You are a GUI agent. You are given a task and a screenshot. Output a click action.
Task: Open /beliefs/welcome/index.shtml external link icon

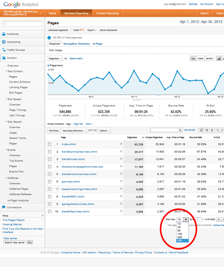pos(121,174)
